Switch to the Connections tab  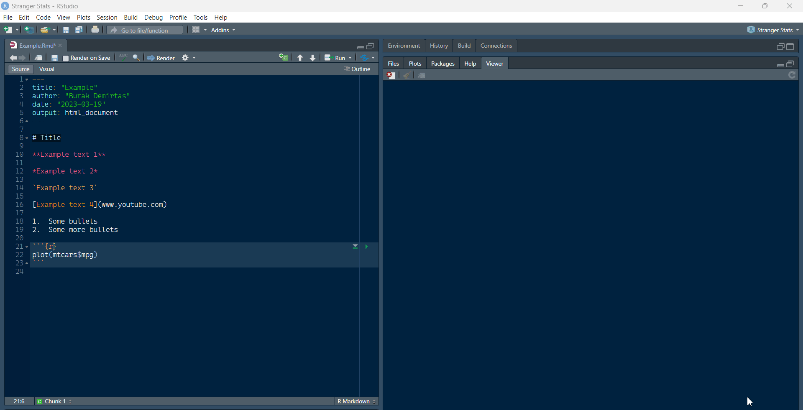click(496, 46)
